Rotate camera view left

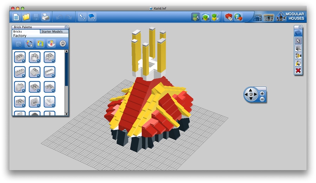pos(246,94)
